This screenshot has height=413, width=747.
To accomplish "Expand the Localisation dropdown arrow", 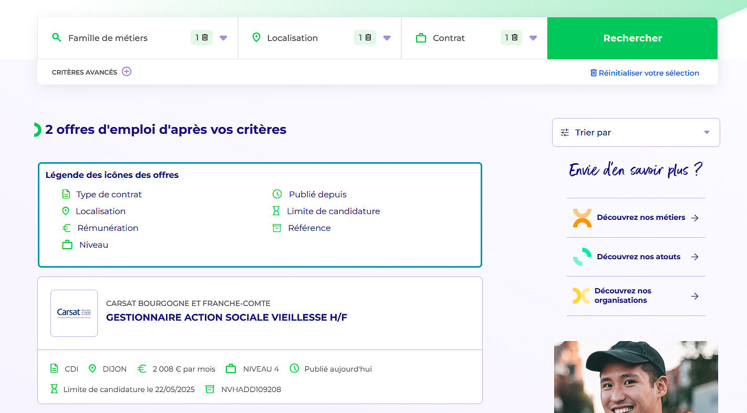I will coord(387,38).
